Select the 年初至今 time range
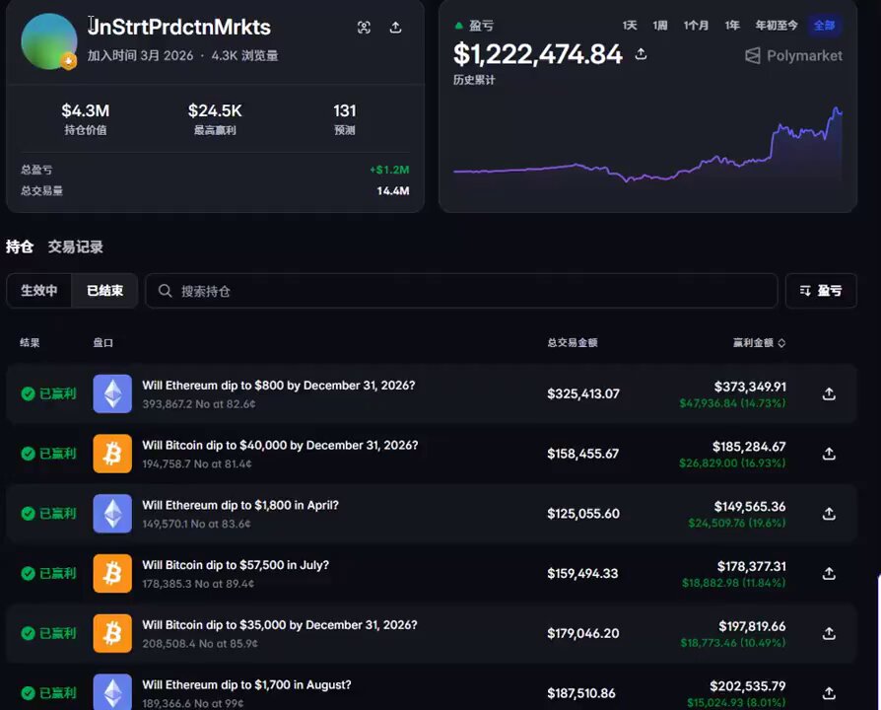 pos(777,26)
